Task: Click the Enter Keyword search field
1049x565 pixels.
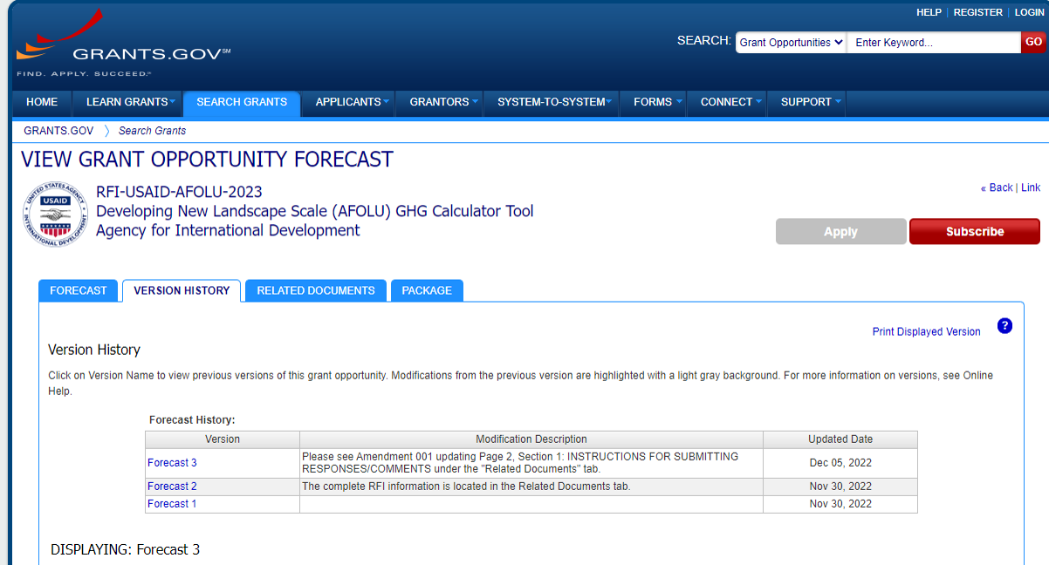Action: point(933,43)
